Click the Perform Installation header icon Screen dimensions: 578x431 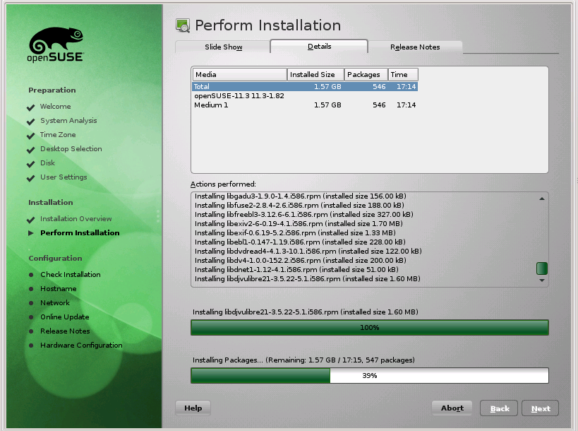(x=182, y=26)
